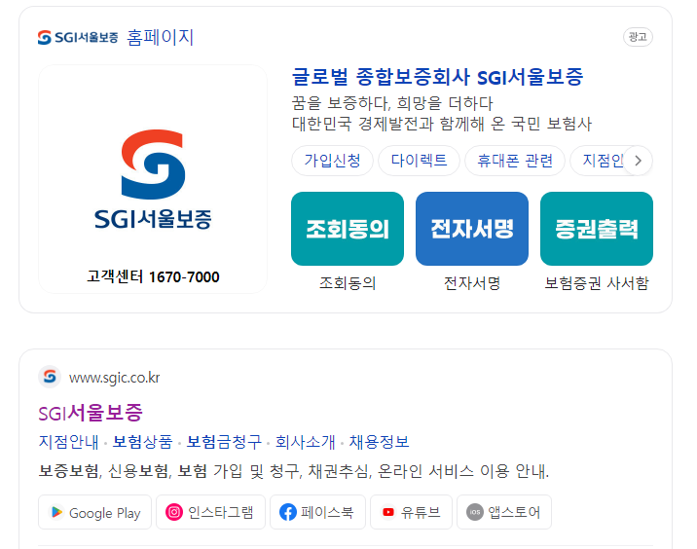697x549 pixels.
Task: Click the site favicon next to www.sgic.co.kr
Action: click(50, 377)
